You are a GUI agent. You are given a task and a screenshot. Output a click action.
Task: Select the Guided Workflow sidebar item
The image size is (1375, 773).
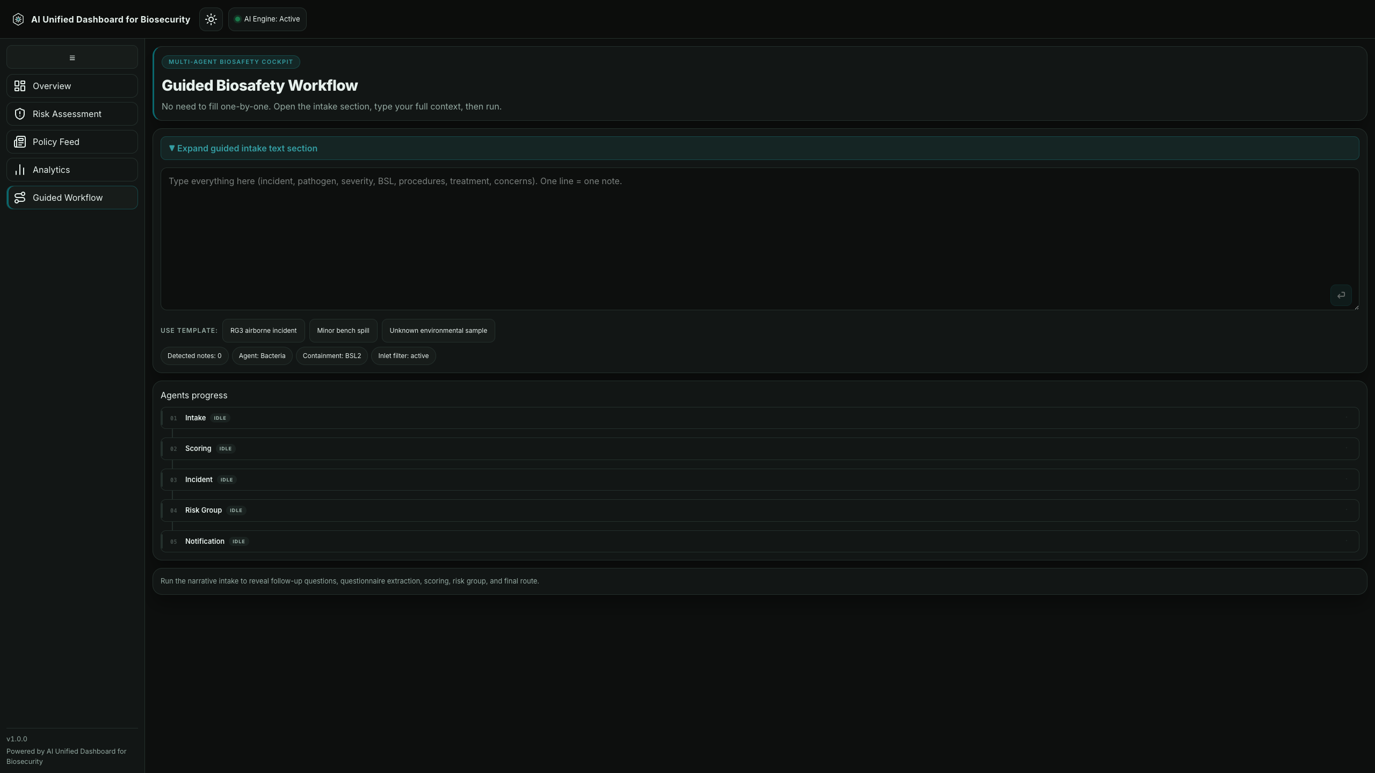[72, 198]
